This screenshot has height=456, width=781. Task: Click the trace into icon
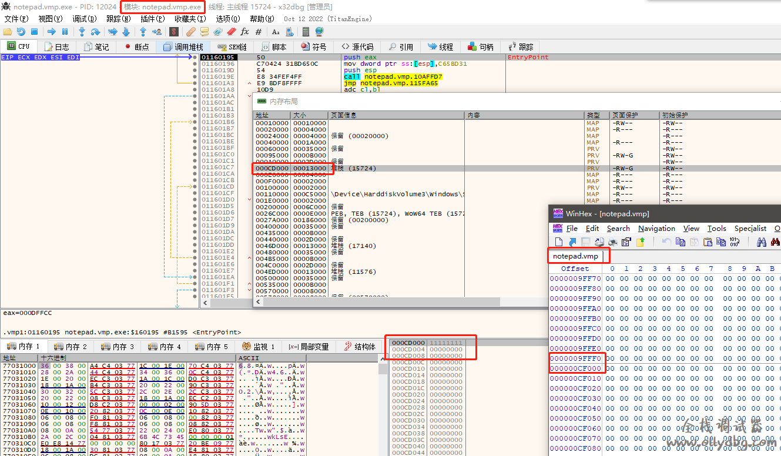point(113,32)
